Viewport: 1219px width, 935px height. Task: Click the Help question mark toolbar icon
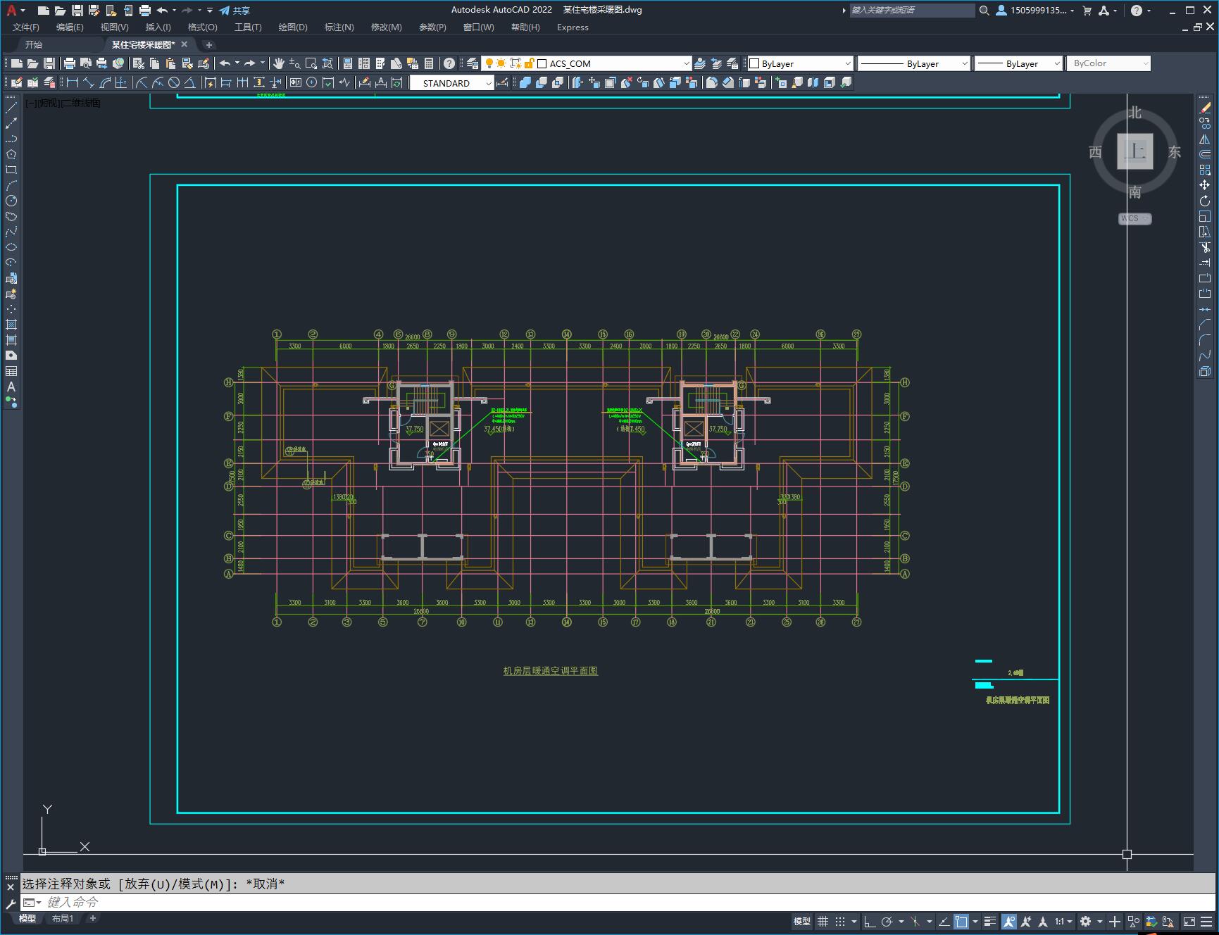click(x=449, y=63)
